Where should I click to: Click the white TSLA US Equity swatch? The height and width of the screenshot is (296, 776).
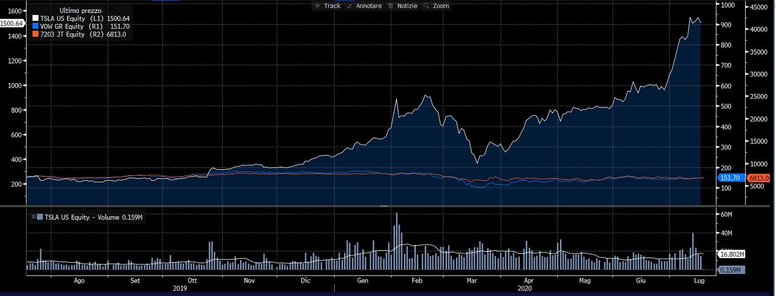pos(36,18)
